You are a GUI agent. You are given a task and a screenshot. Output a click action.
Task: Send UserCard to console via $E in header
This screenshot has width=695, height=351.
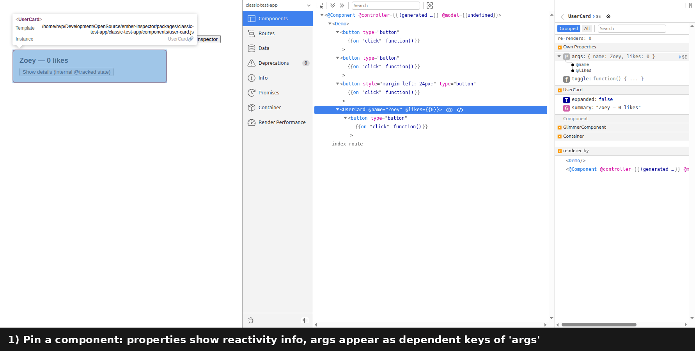597,17
